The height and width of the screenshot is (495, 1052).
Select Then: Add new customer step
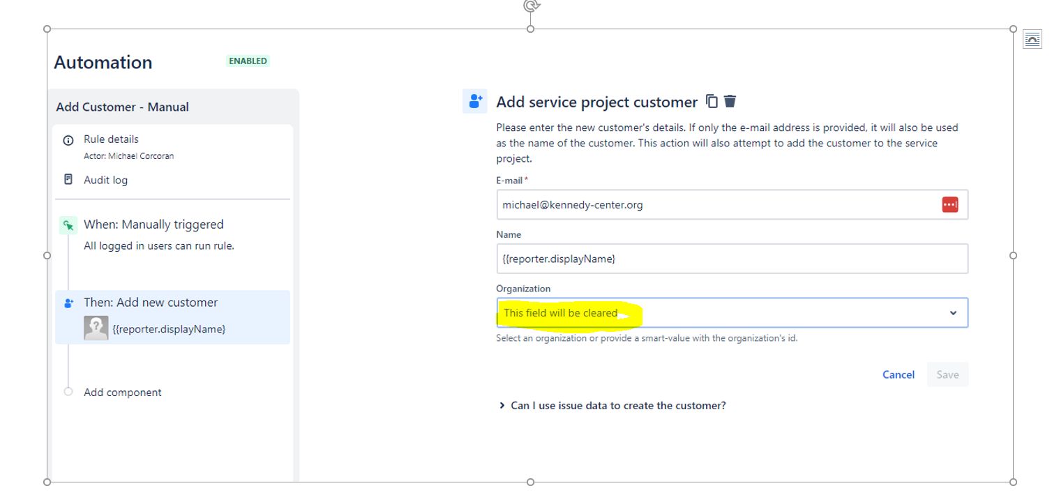point(172,317)
